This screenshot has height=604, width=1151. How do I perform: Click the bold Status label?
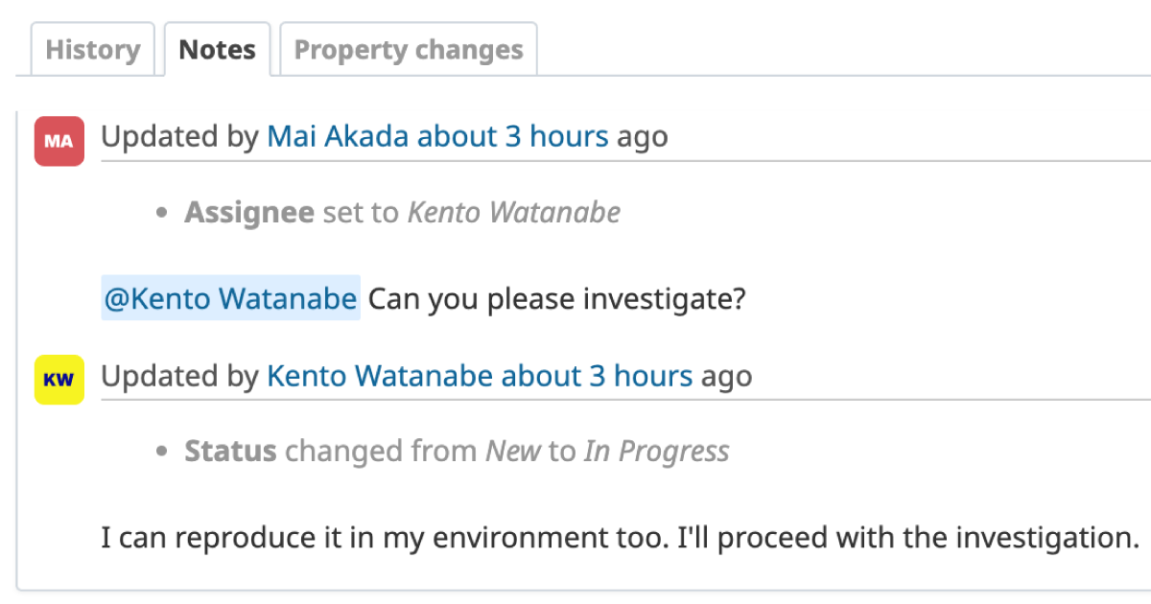click(230, 451)
